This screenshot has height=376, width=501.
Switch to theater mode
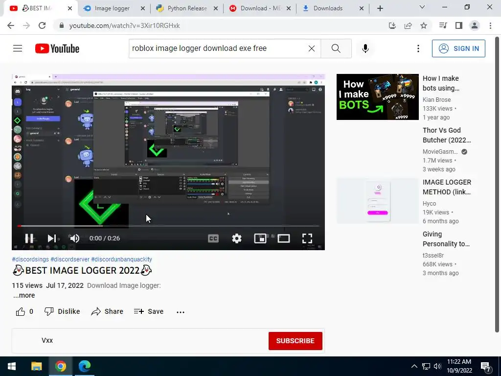(x=284, y=238)
